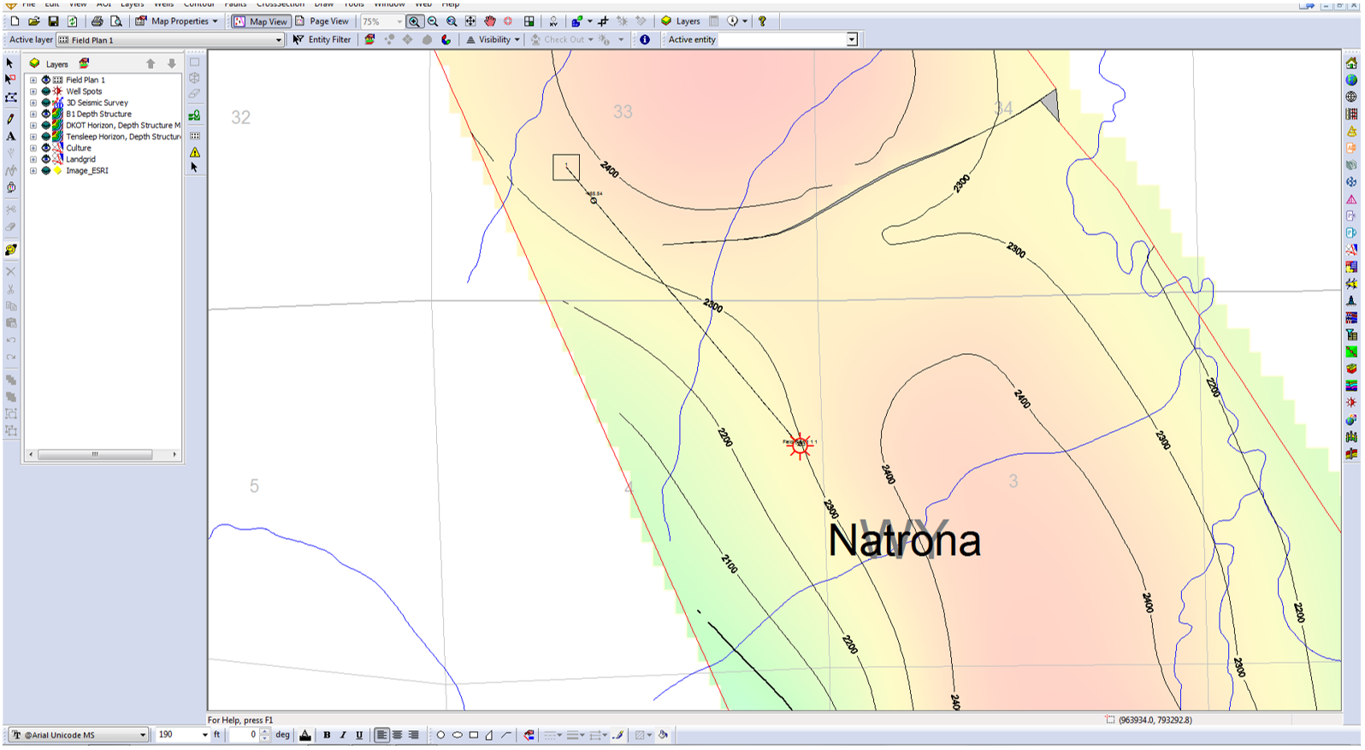The width and height of the screenshot is (1365, 750).
Task: Select the arrow pointer tool in left toolbar
Action: (10, 62)
